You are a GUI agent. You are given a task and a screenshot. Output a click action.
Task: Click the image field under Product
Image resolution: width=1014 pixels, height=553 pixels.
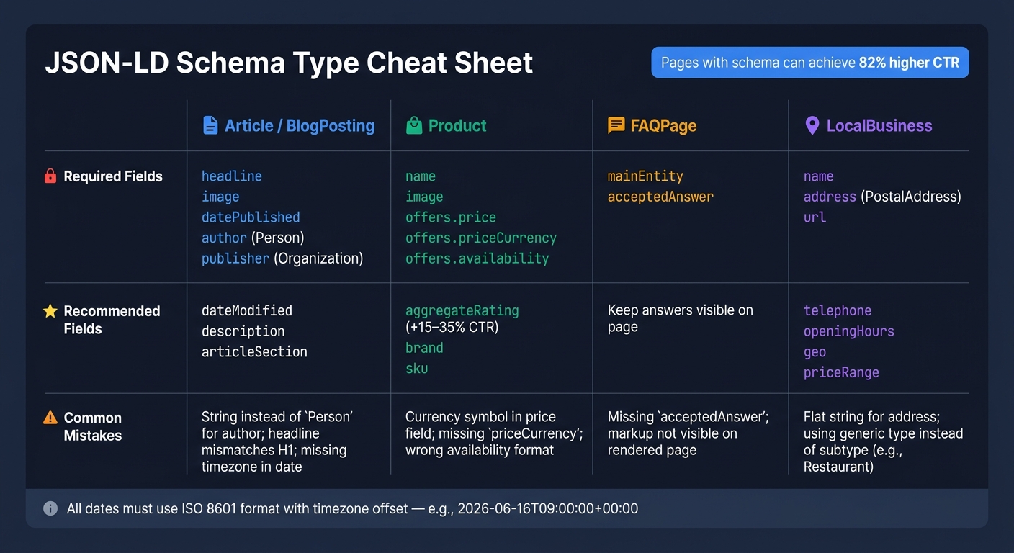[x=424, y=197]
